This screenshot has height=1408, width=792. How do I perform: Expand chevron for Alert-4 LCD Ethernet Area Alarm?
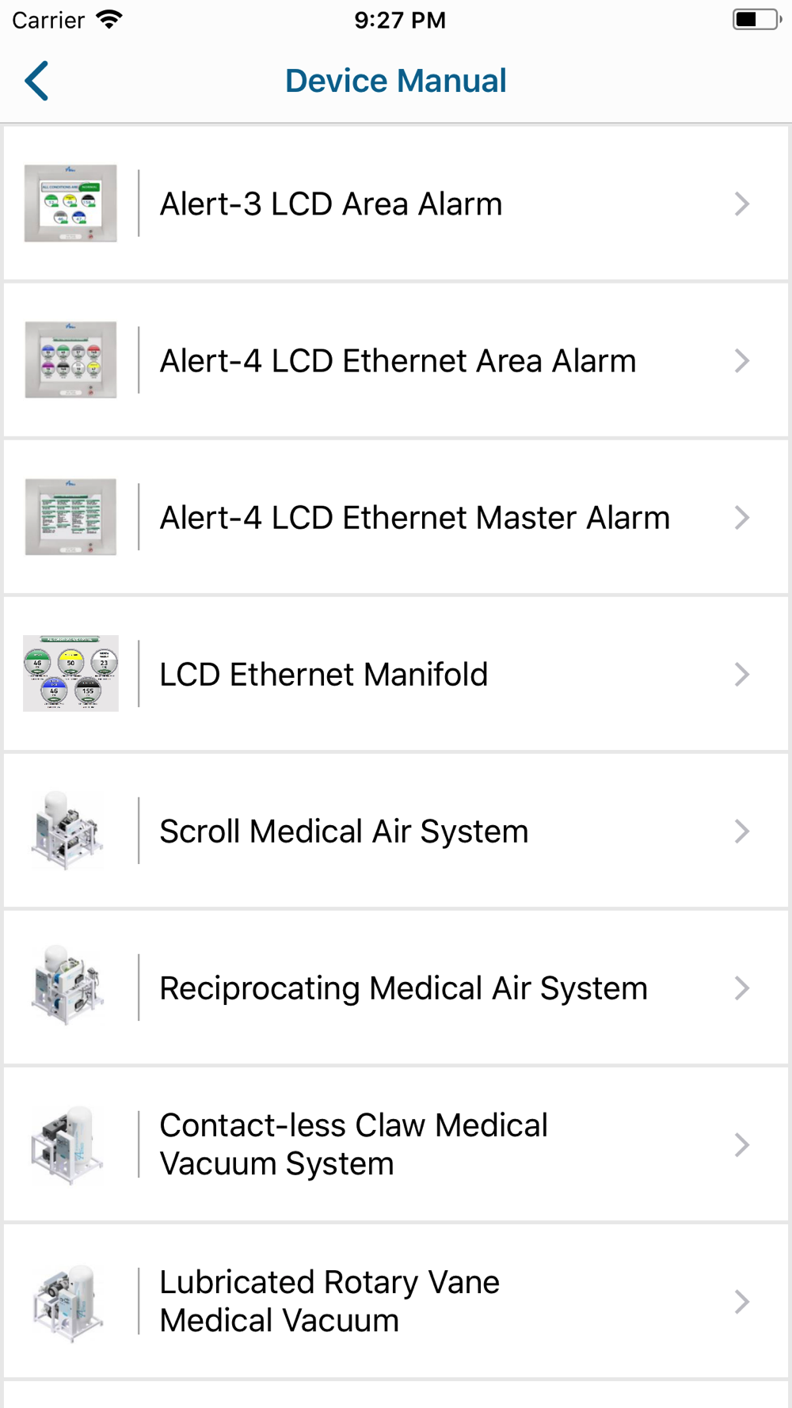pos(742,361)
